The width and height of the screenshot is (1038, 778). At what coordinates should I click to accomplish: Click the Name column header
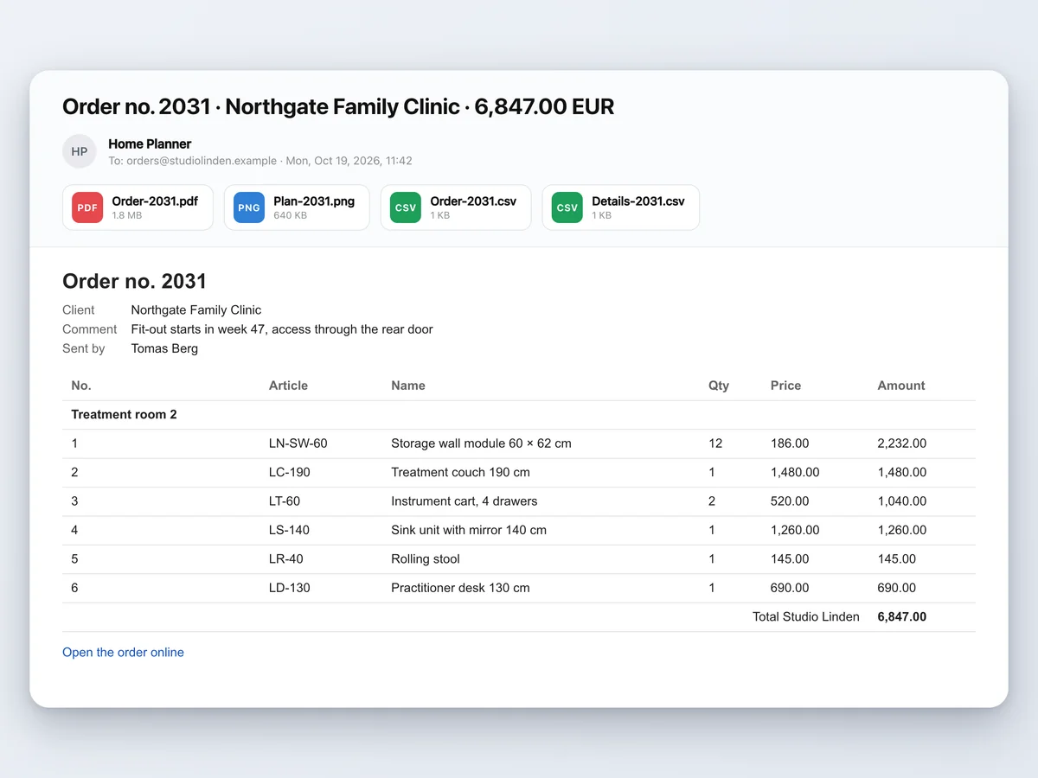point(408,386)
